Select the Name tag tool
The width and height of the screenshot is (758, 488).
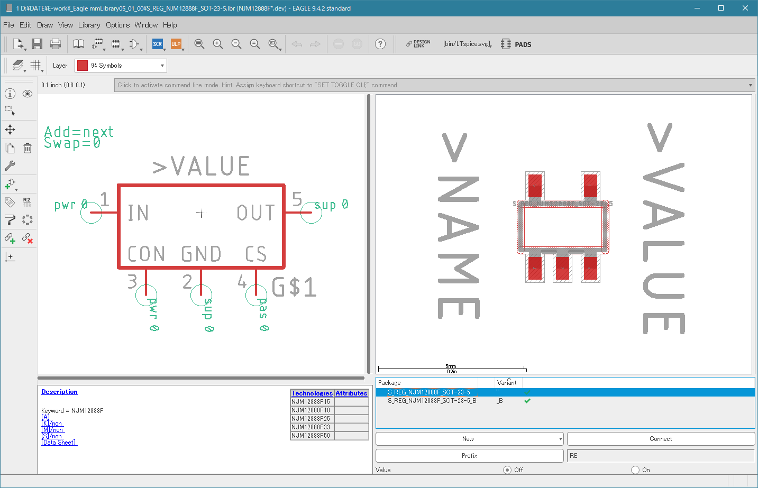click(10, 202)
